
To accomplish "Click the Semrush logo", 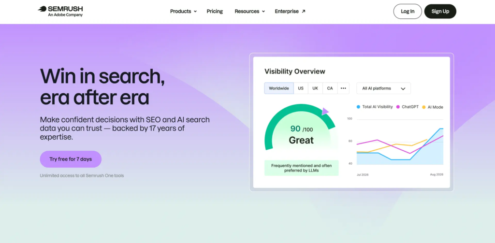I will coord(60,11).
